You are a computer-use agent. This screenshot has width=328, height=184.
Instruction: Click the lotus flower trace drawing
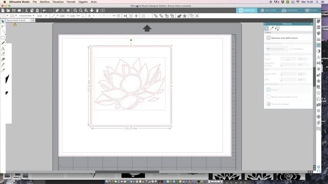[x=130, y=84]
